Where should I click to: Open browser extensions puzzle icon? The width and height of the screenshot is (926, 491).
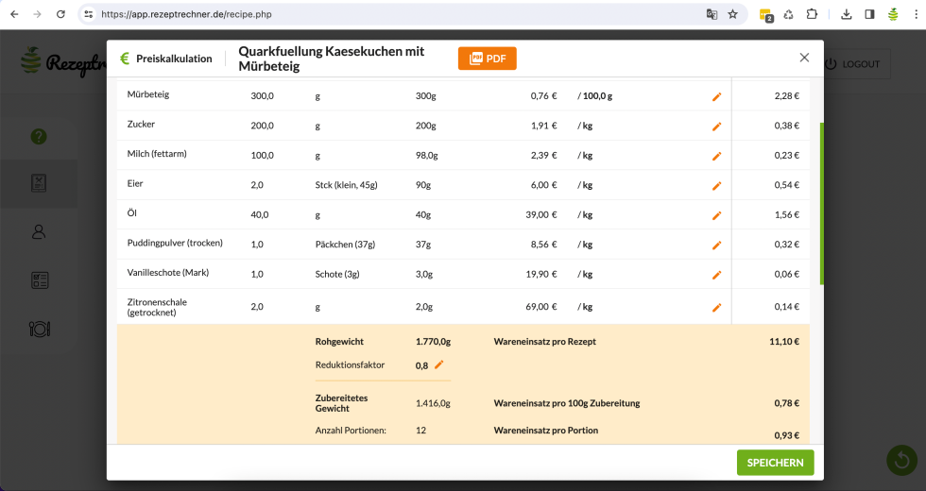click(x=812, y=14)
